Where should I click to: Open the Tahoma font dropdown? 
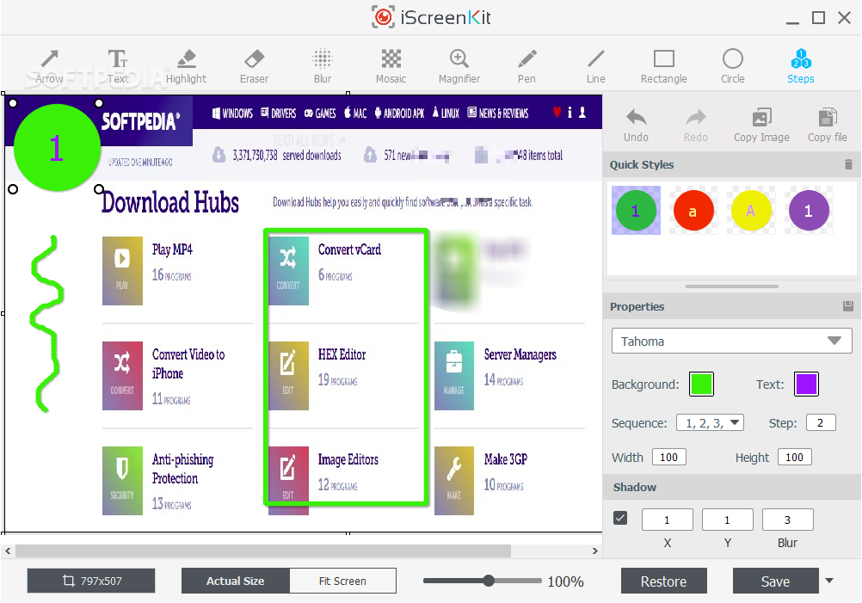click(731, 341)
